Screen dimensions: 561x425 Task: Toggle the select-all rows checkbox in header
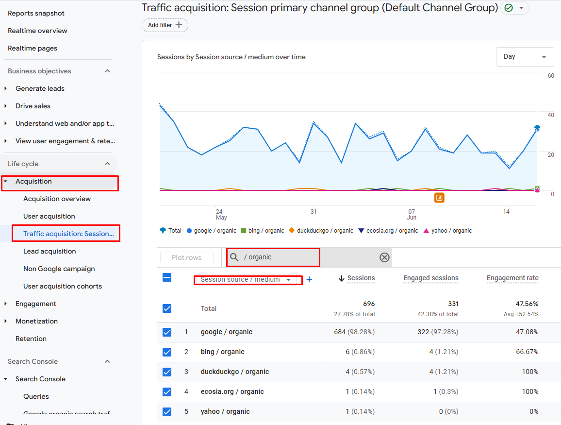coord(167,277)
